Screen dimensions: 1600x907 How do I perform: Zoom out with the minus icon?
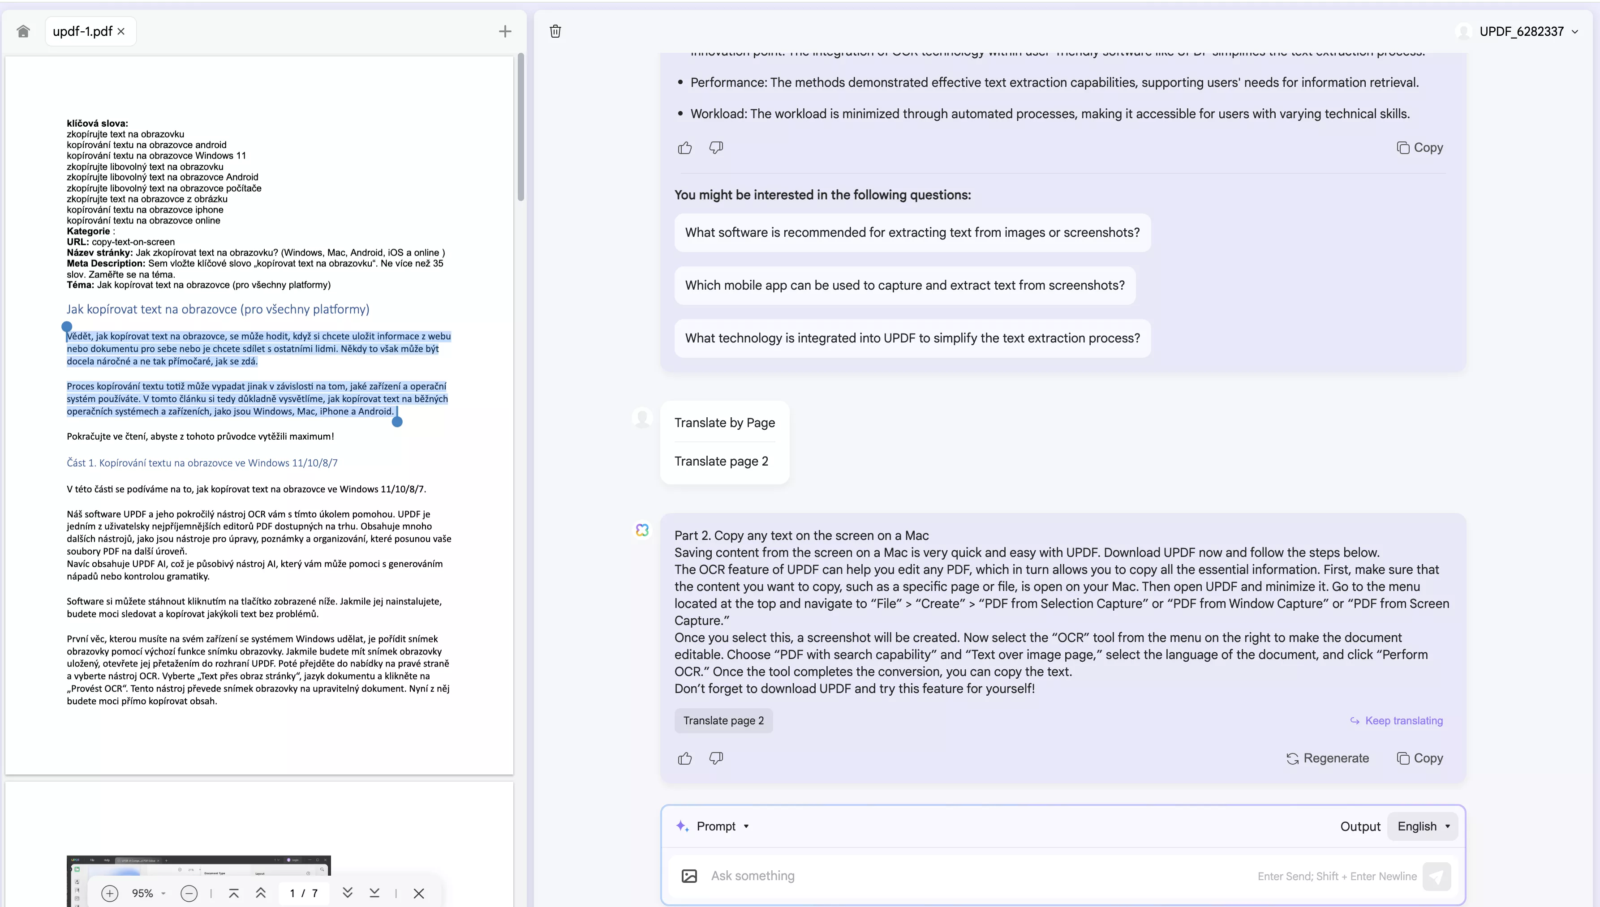coord(189,893)
